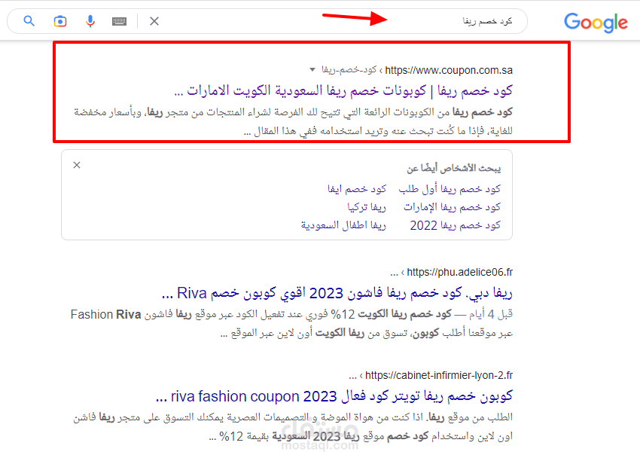Click the snippet starting with الطلب من موقع ريفا
The width and height of the screenshot is (640, 461).
click(x=293, y=426)
